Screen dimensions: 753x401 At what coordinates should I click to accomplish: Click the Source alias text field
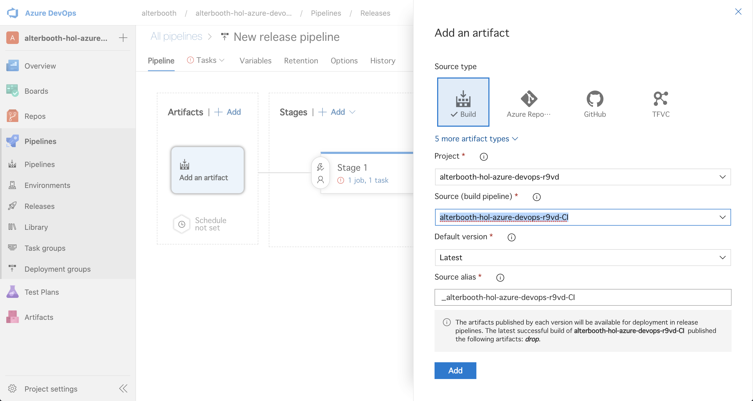pos(583,297)
